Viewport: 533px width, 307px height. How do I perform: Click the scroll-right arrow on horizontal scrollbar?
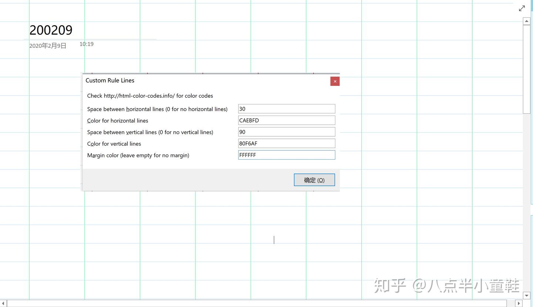click(519, 303)
